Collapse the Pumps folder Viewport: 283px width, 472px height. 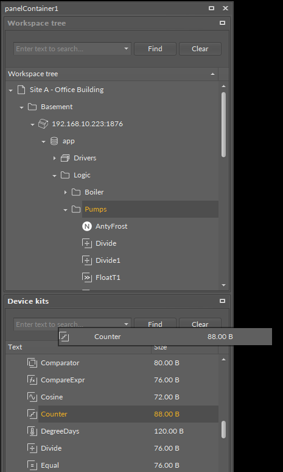[66, 210]
